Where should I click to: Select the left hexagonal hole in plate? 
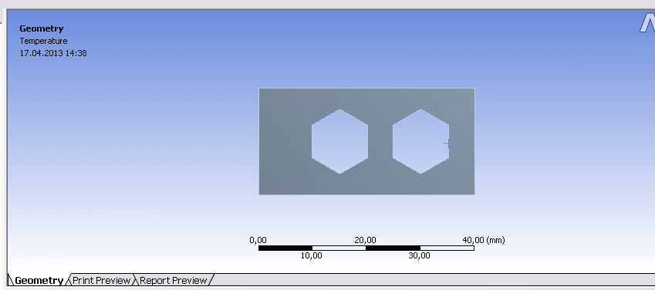339,142
